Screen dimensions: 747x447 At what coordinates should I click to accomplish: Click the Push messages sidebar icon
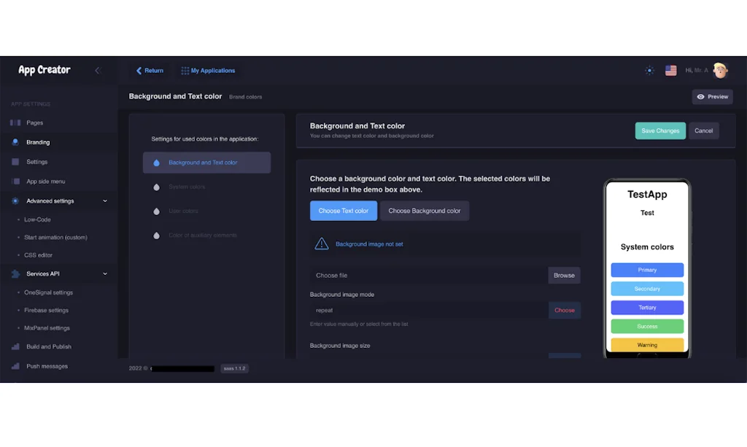click(15, 367)
